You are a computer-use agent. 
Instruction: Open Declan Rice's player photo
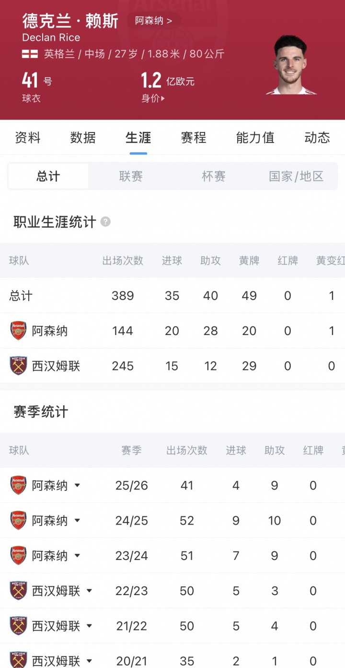pyautogui.click(x=291, y=65)
